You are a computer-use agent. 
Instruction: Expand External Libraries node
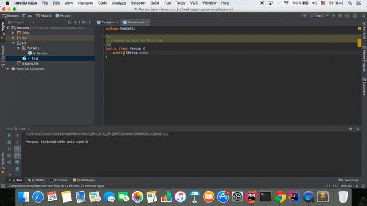tap(8, 69)
